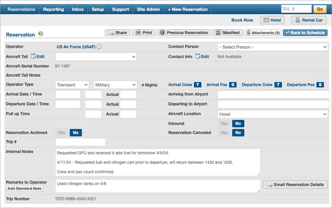Book a Hotel using the hotel button

coord(272,20)
